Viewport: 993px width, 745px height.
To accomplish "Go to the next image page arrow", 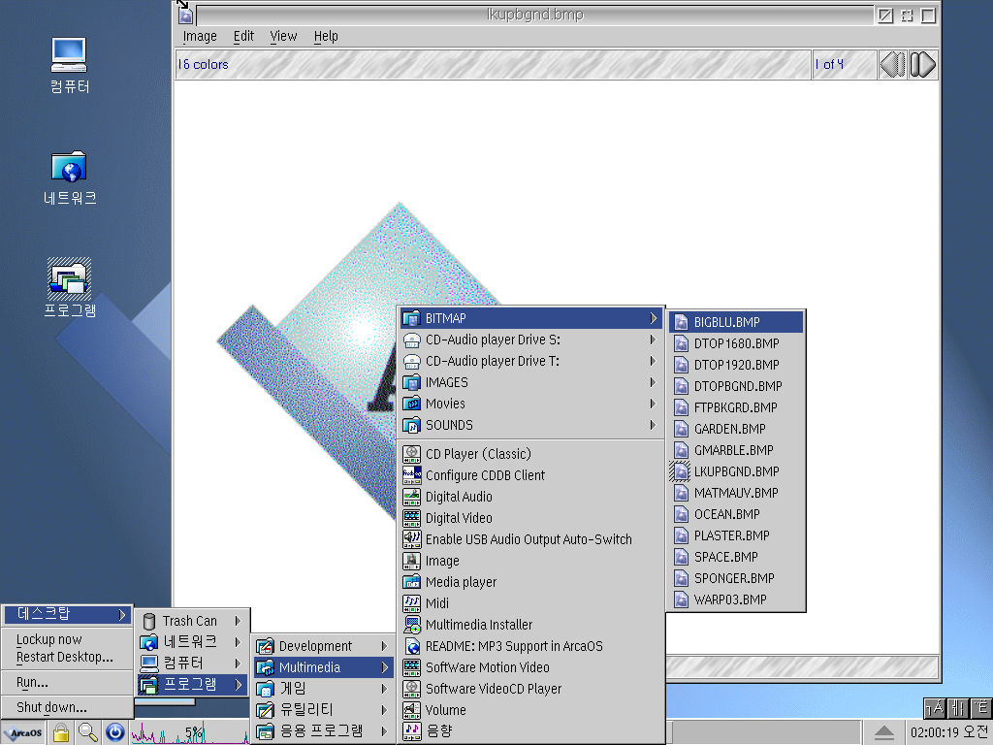I will pyautogui.click(x=923, y=65).
